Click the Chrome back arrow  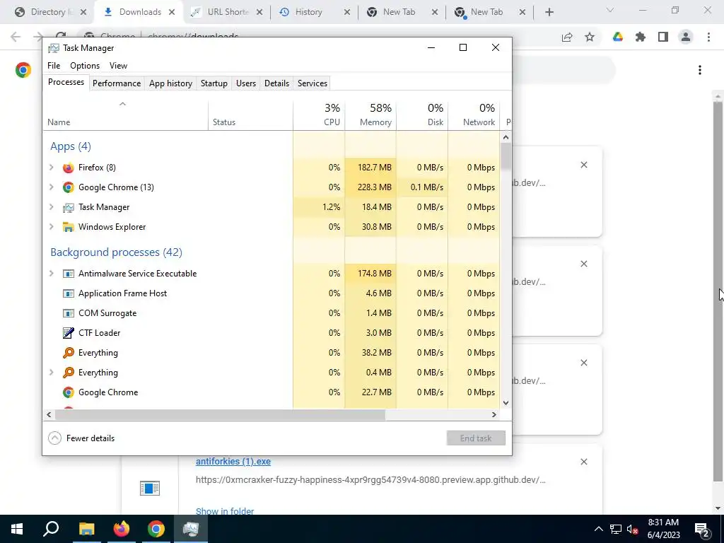(x=16, y=37)
